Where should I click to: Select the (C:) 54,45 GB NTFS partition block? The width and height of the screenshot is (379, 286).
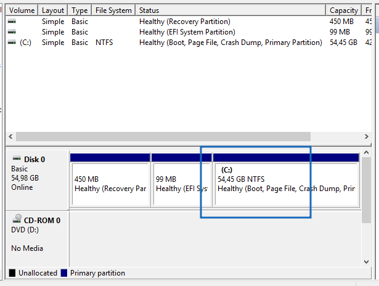(285, 184)
